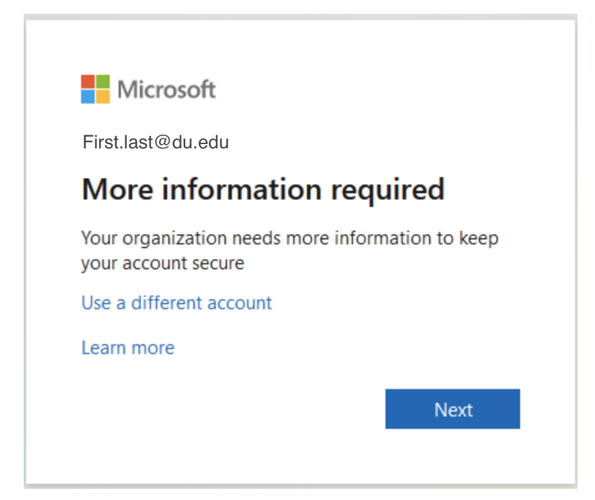The height and width of the screenshot is (500, 595).
Task: Click the red square of the Microsoft logo
Action: [88, 82]
